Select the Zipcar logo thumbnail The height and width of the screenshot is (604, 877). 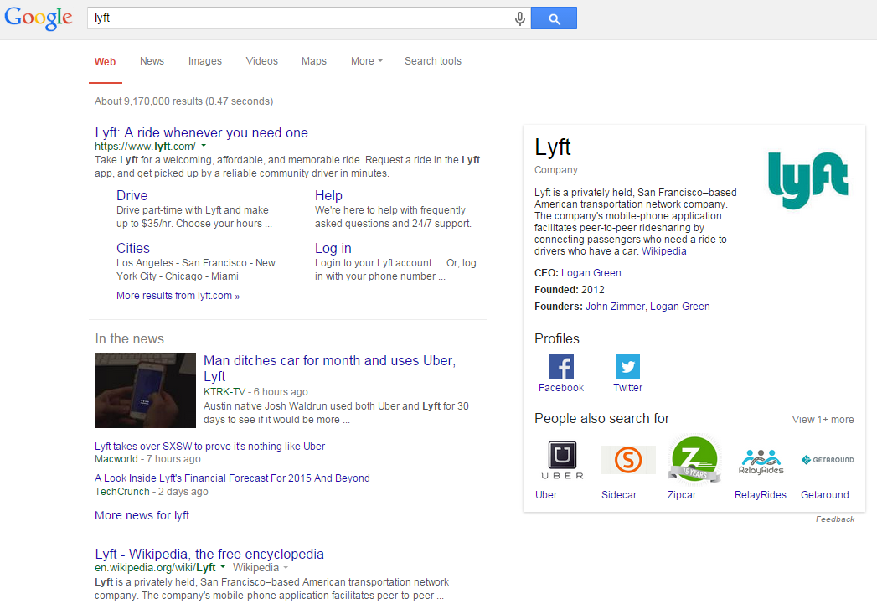694,460
